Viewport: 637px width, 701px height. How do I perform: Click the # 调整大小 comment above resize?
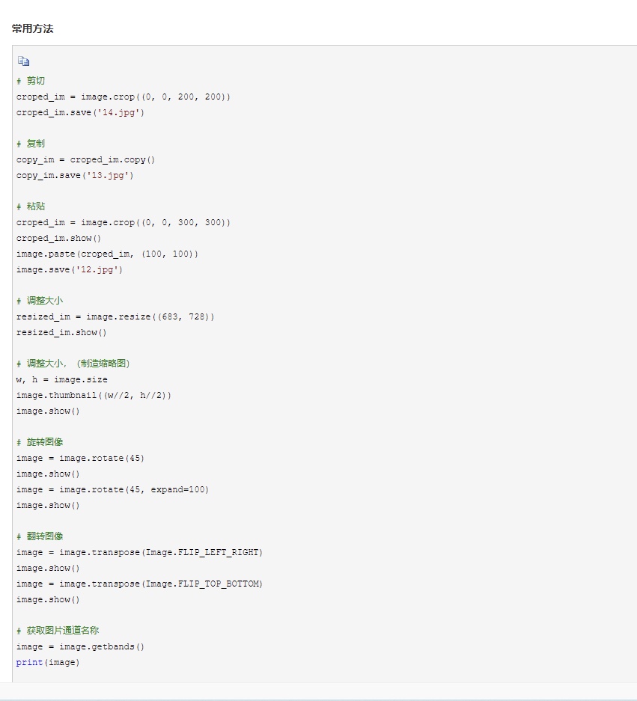click(x=40, y=301)
